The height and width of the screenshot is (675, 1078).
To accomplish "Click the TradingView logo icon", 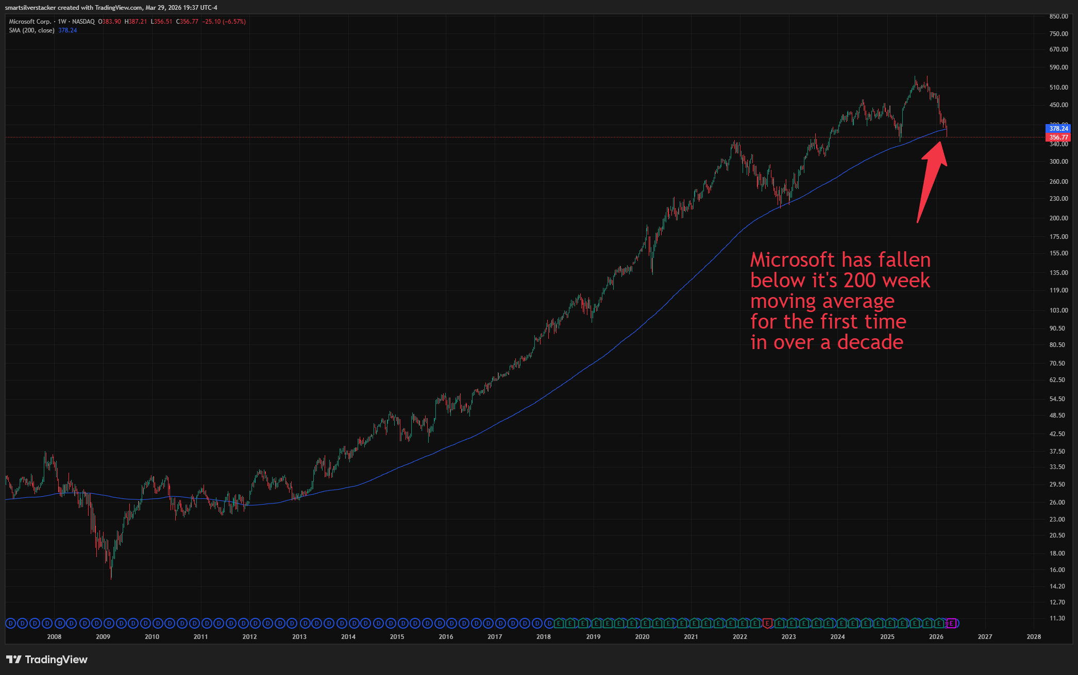I will pos(13,660).
